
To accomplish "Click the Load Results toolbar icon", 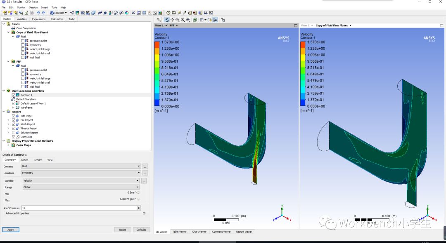I will click(x=5, y=13).
